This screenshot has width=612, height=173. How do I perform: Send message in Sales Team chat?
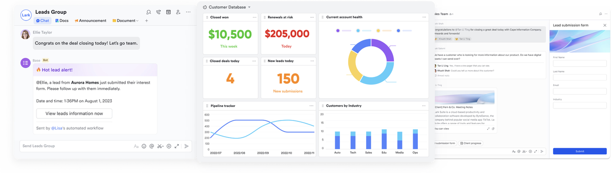pyautogui.click(x=542, y=151)
